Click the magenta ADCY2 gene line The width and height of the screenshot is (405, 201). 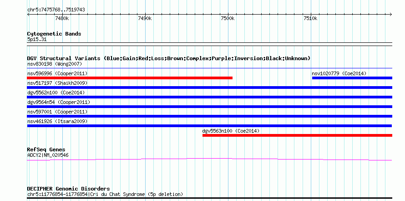(209, 159)
